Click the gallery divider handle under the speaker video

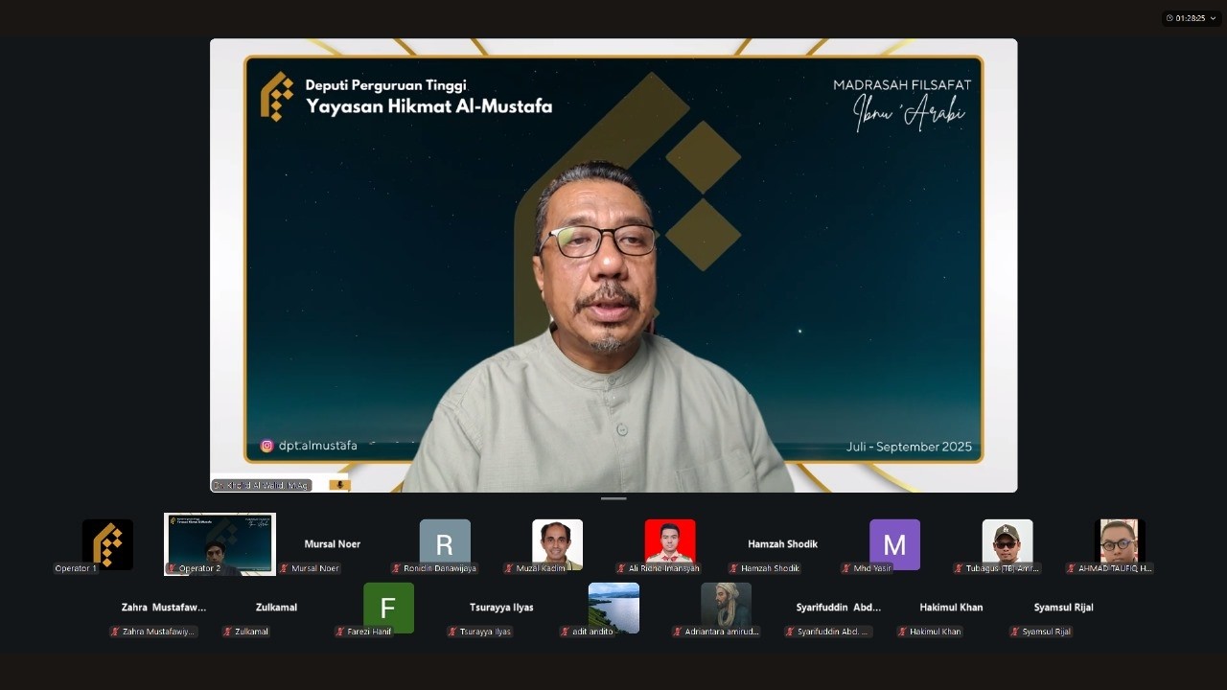point(613,498)
